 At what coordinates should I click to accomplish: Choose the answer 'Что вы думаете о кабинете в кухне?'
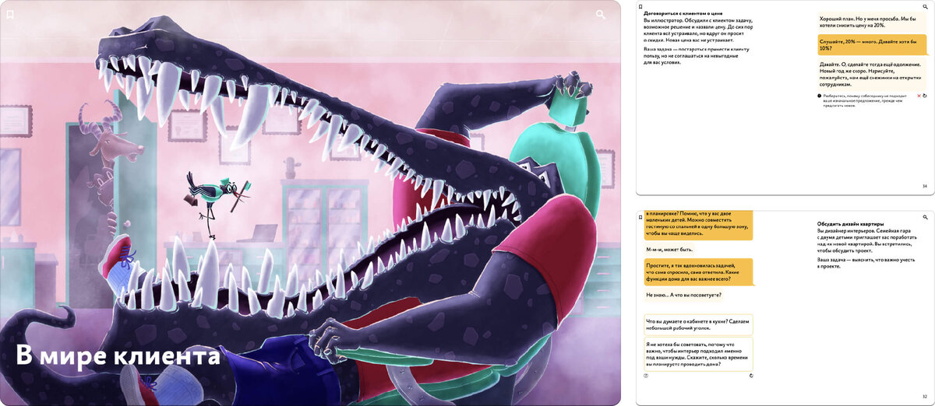698,324
